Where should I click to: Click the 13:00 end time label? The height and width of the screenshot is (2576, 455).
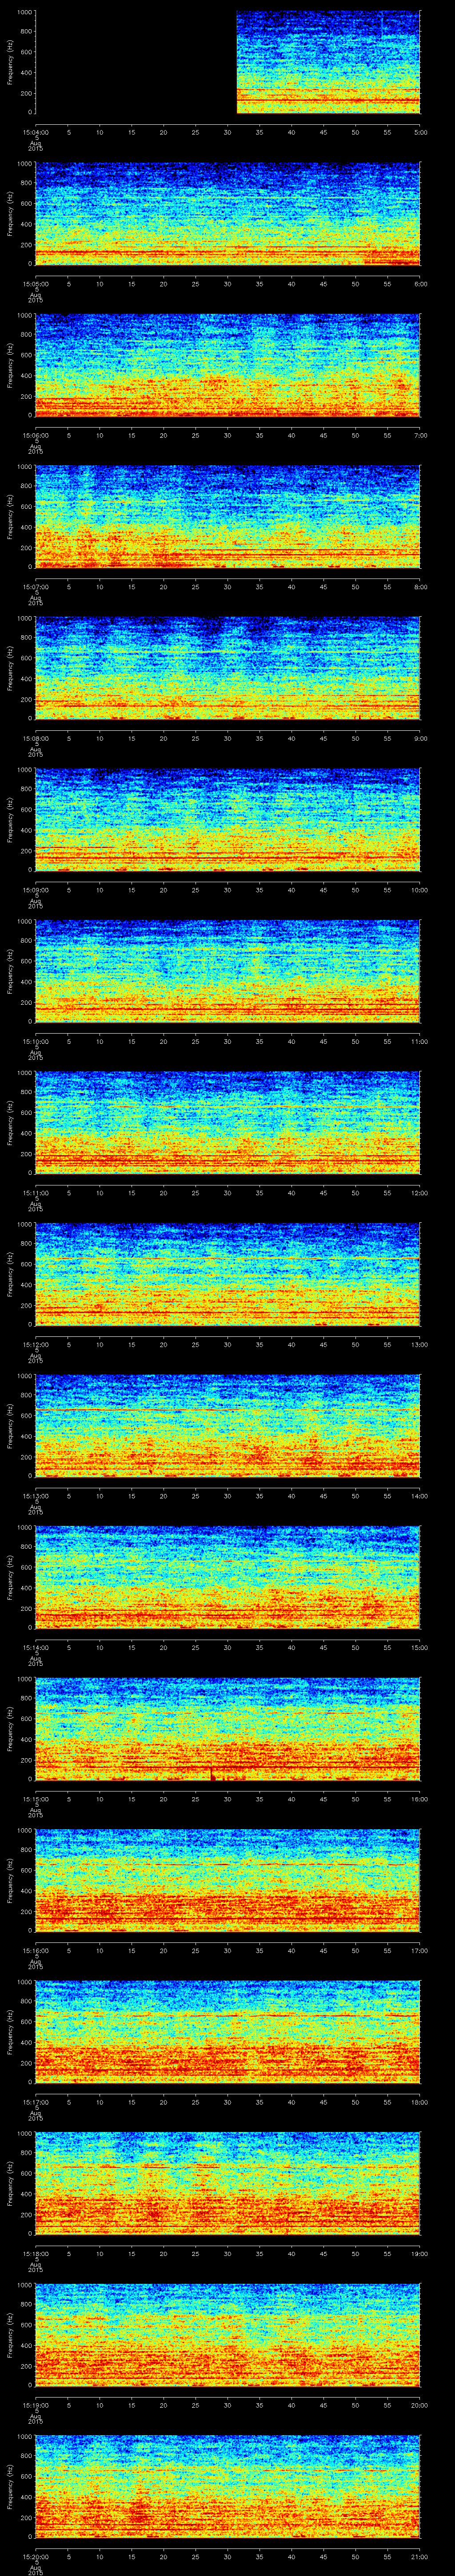click(x=419, y=1344)
